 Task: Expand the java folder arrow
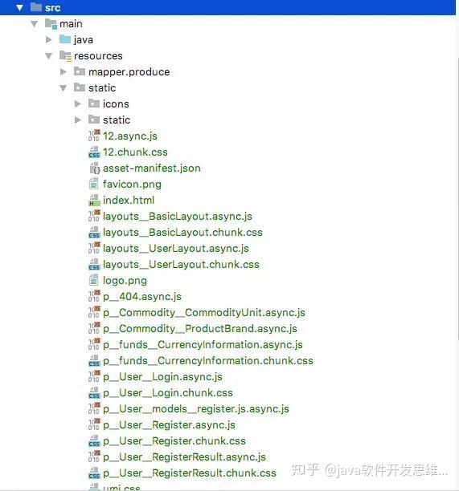48,39
